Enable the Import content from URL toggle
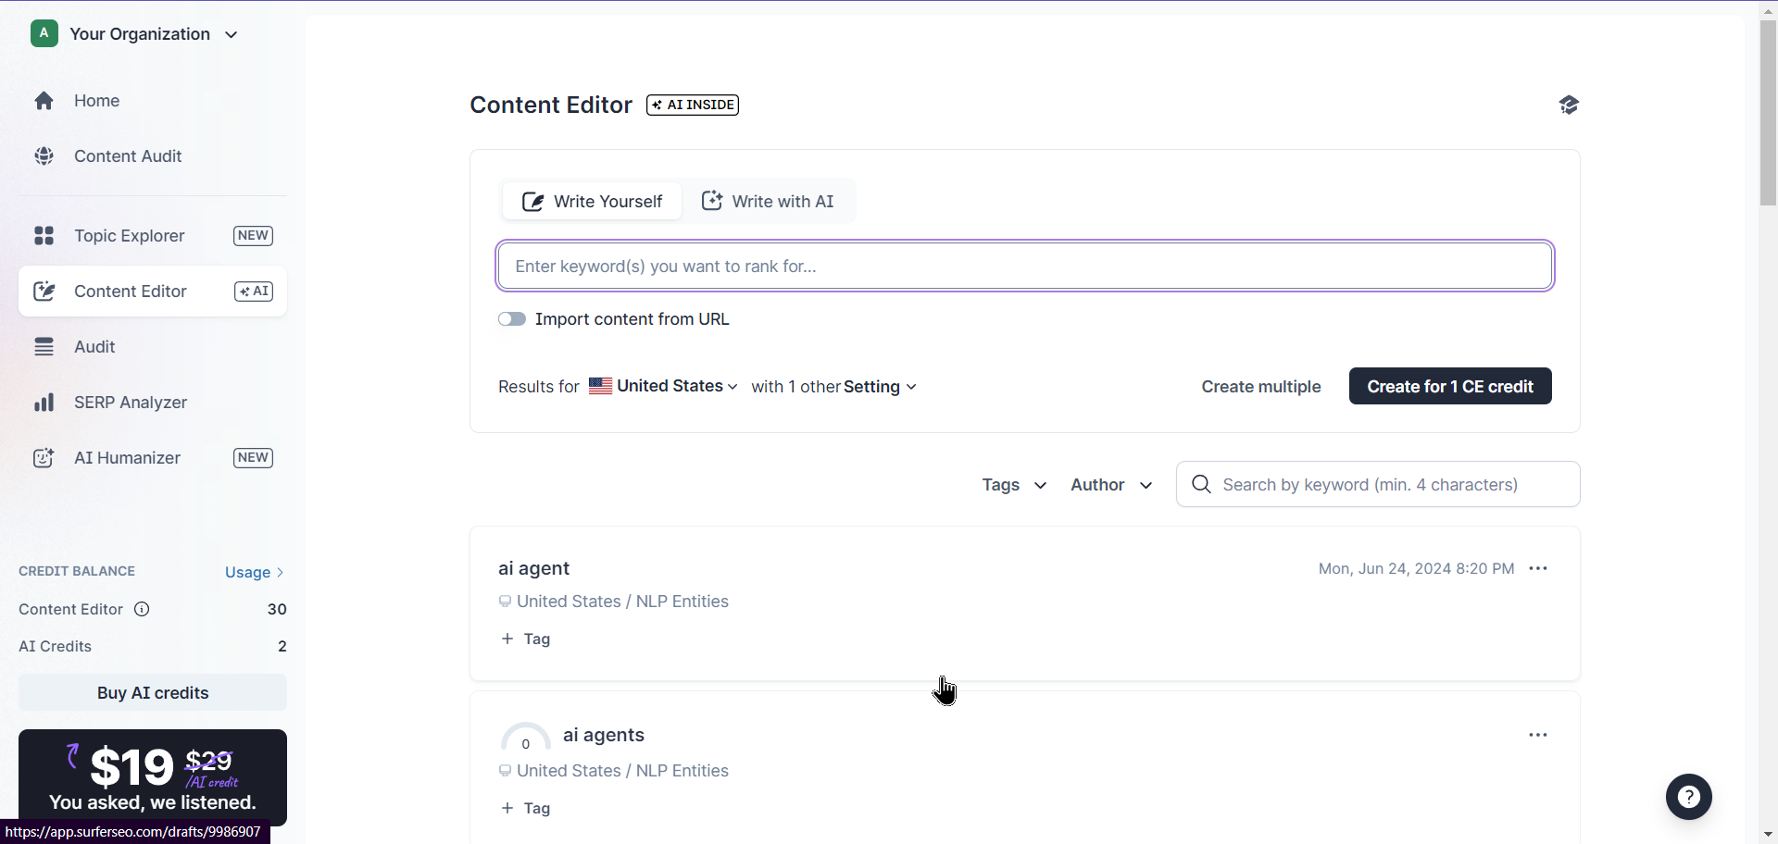 (x=512, y=318)
